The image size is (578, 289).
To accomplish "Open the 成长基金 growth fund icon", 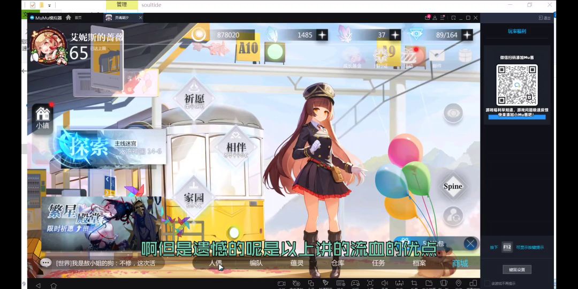I will tap(352, 57).
